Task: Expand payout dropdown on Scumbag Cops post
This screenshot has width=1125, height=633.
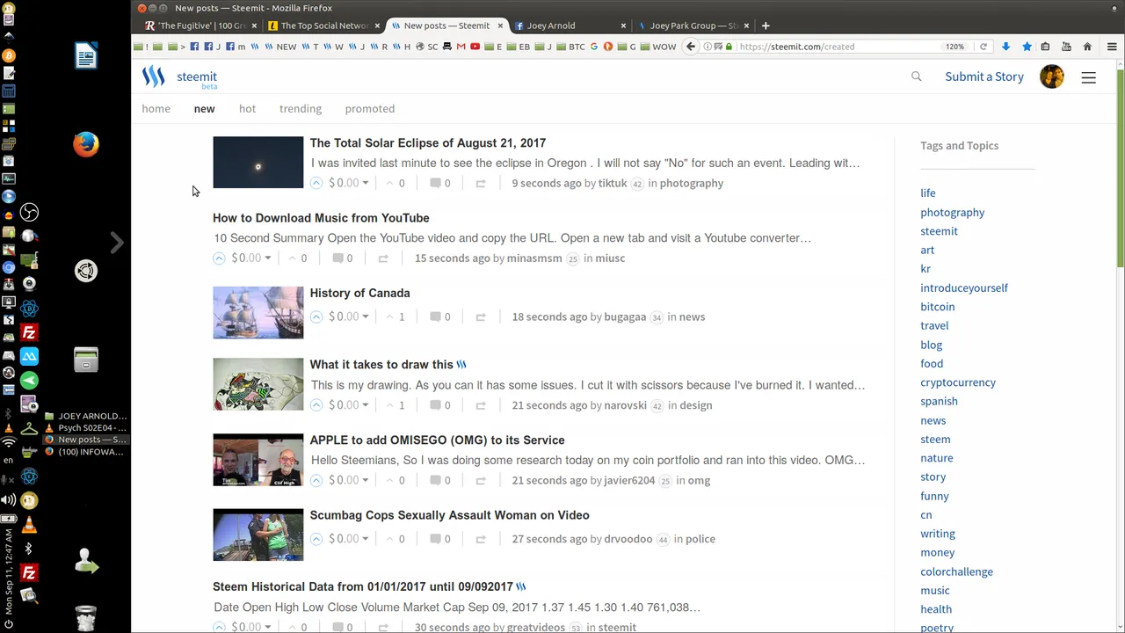Action: (366, 540)
